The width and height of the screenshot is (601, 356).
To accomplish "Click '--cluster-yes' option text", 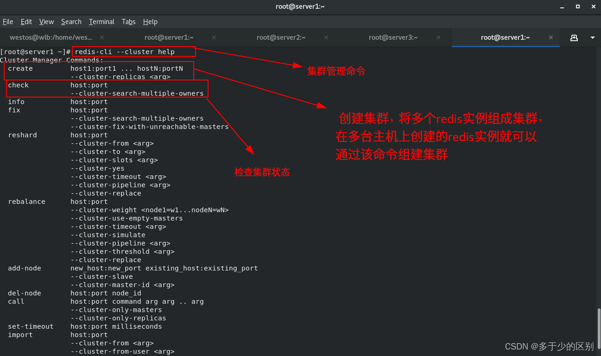I will tap(98, 168).
